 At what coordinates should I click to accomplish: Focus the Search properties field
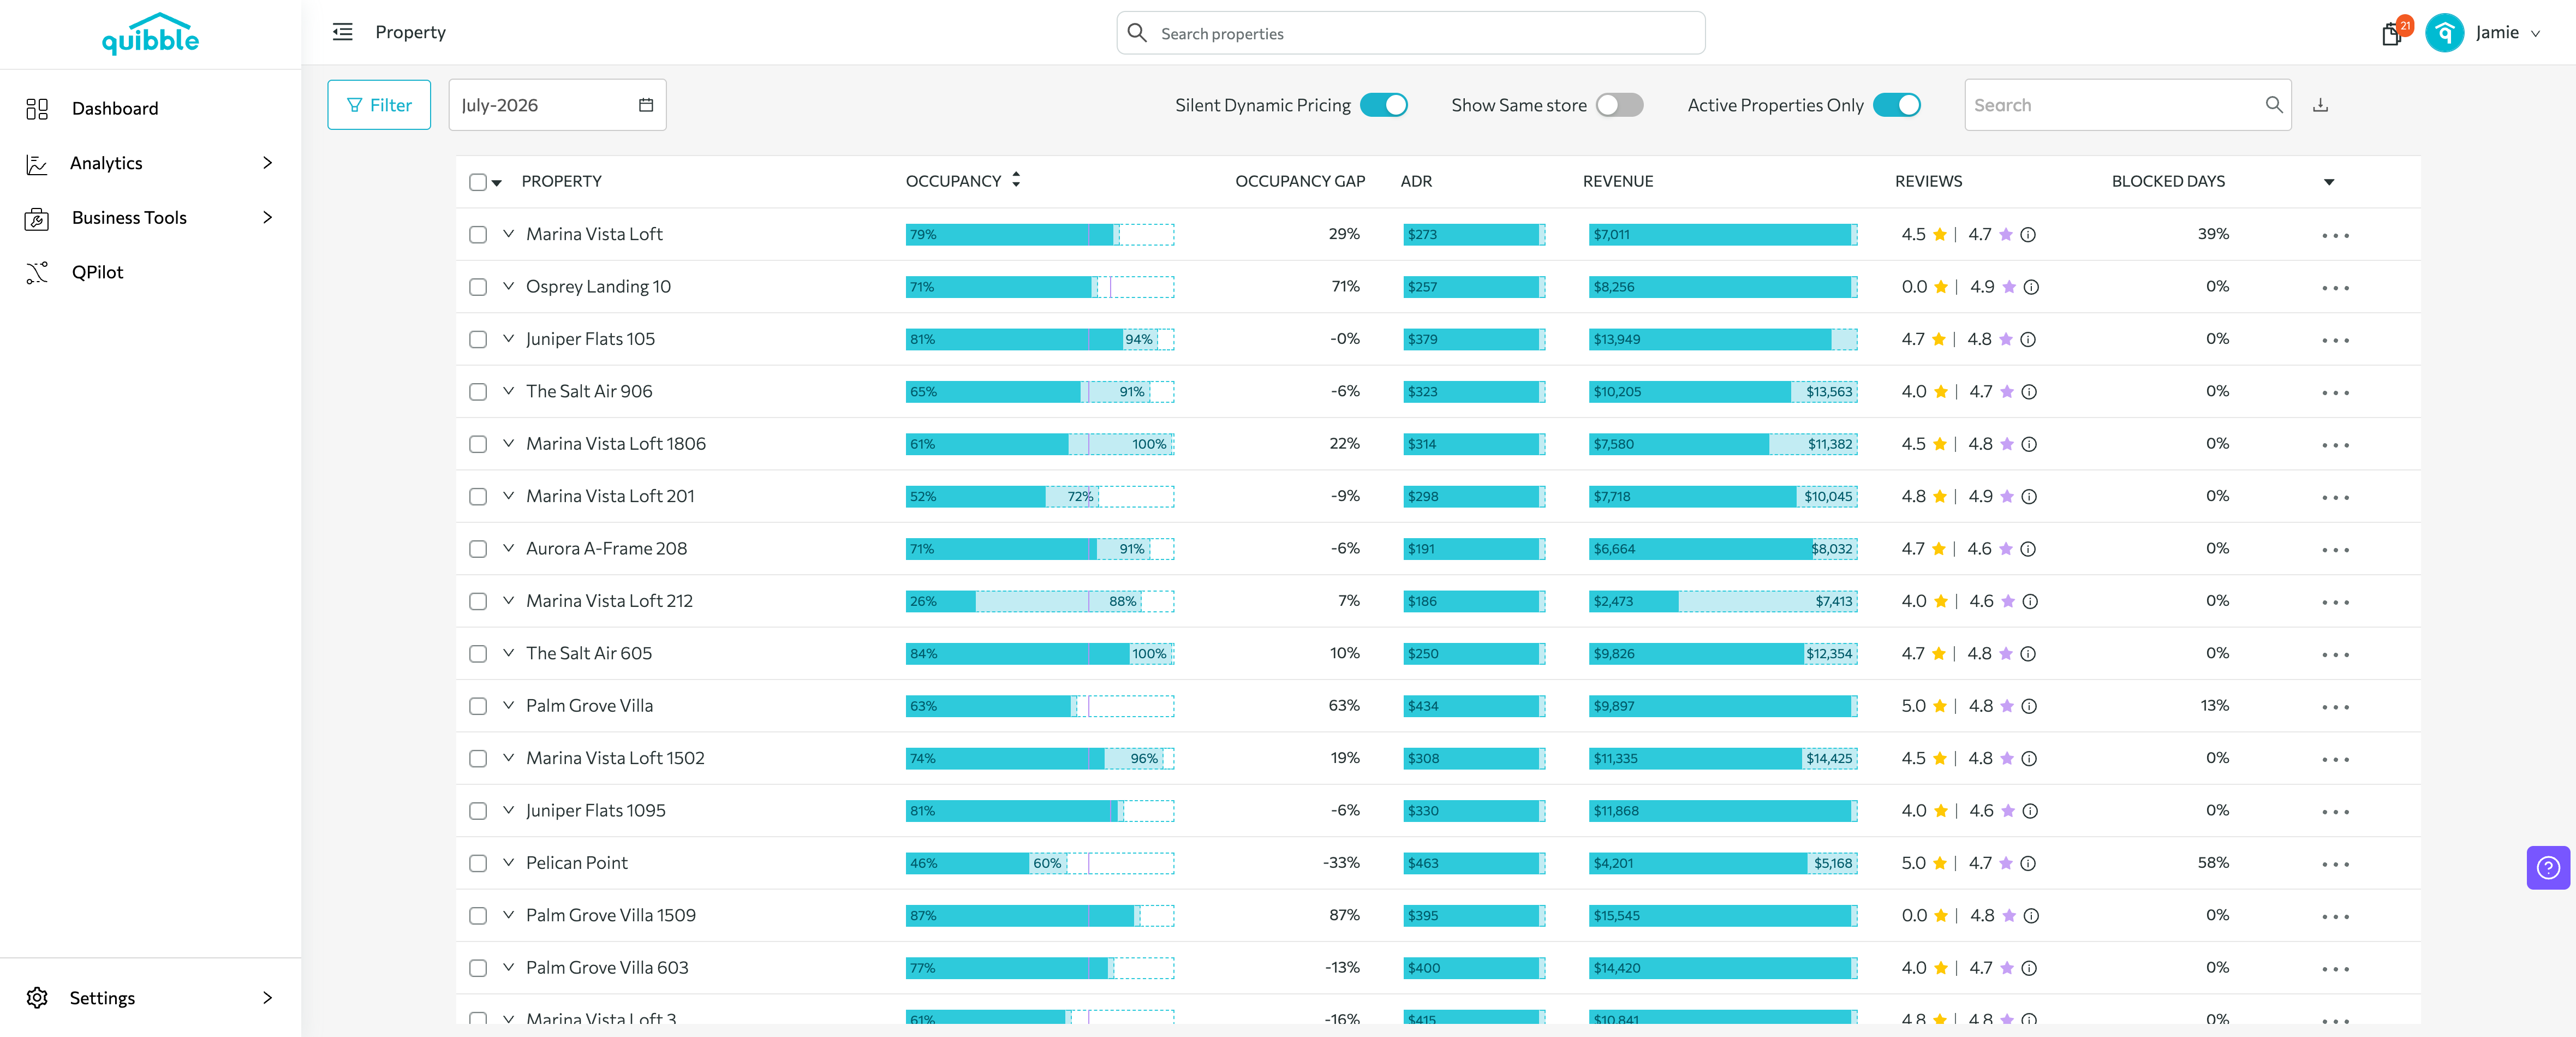pyautogui.click(x=1411, y=33)
